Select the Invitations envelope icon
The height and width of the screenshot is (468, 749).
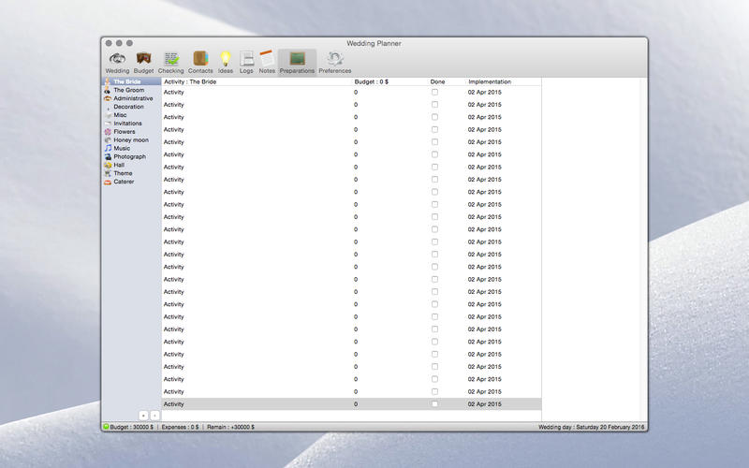tap(108, 124)
